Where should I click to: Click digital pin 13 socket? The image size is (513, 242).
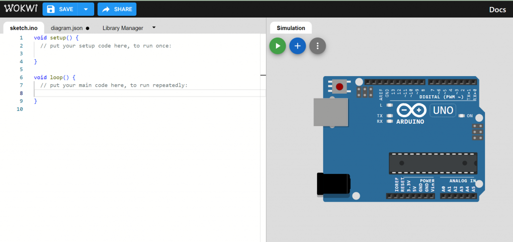click(392, 82)
